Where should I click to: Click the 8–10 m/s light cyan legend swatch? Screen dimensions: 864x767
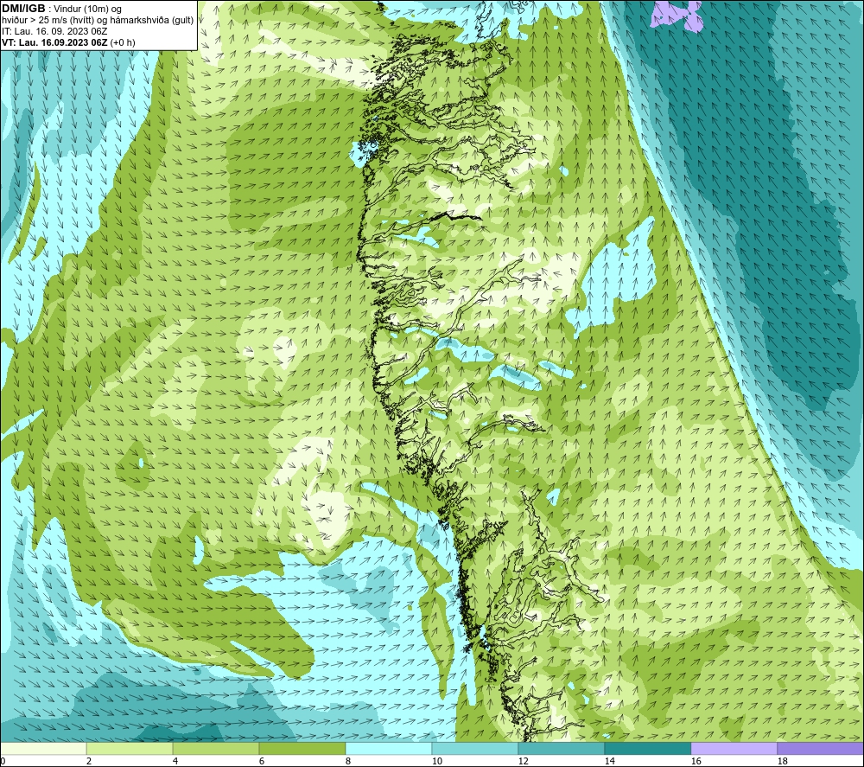(389, 749)
